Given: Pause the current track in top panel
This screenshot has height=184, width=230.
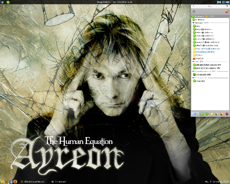Looking at the screenshot, I should tap(223, 2).
